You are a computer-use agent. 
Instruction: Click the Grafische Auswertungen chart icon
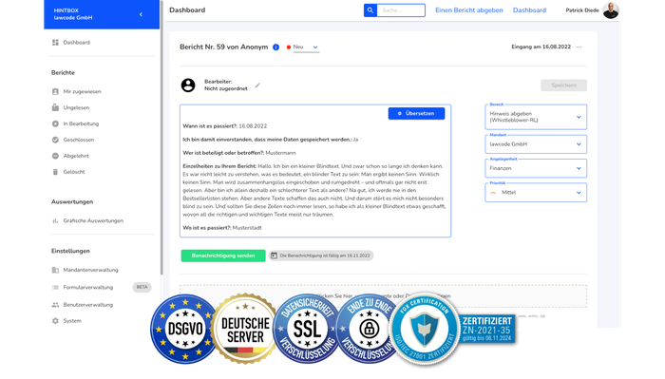tap(55, 220)
